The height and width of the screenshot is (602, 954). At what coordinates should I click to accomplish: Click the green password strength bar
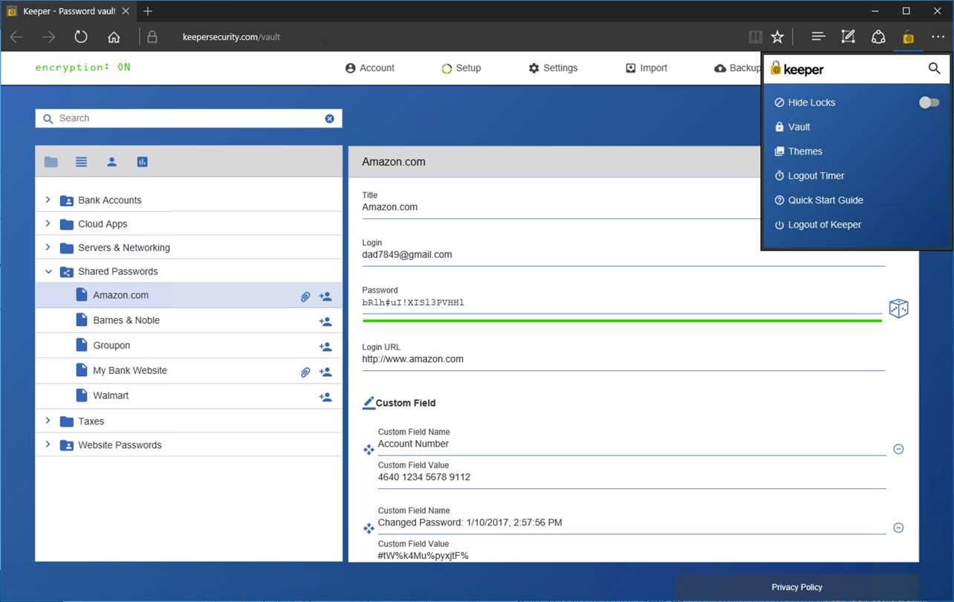tap(622, 320)
